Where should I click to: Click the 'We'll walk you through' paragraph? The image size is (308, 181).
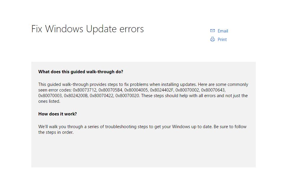[142, 127]
